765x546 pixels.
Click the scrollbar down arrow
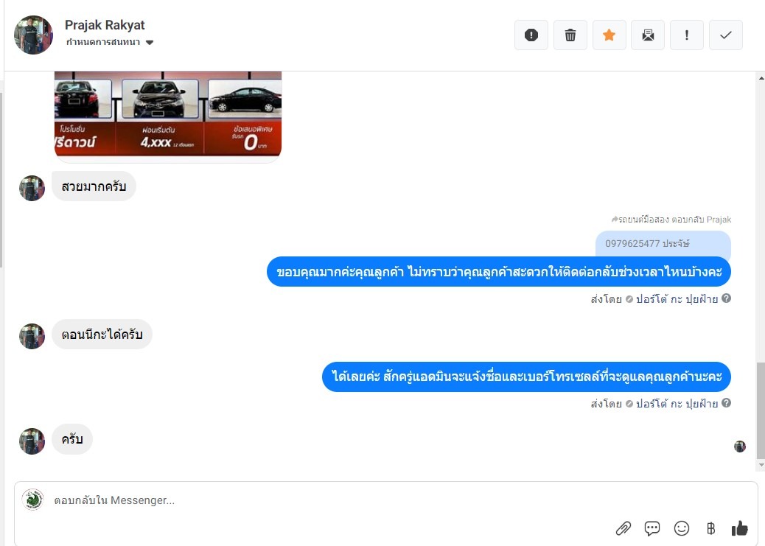[x=761, y=465]
